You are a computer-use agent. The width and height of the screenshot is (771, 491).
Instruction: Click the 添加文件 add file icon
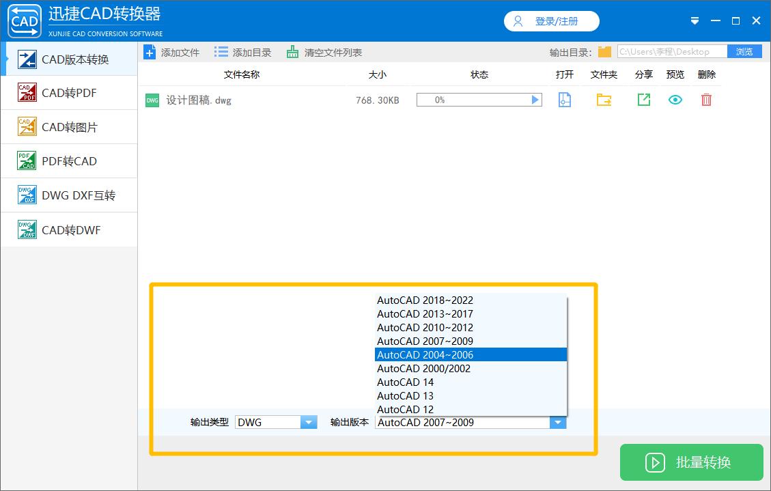[150, 51]
